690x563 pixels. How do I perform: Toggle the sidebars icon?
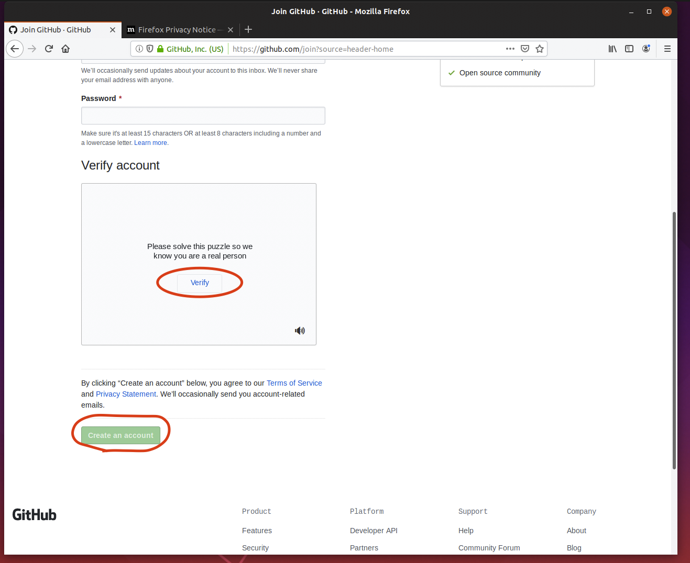[629, 49]
